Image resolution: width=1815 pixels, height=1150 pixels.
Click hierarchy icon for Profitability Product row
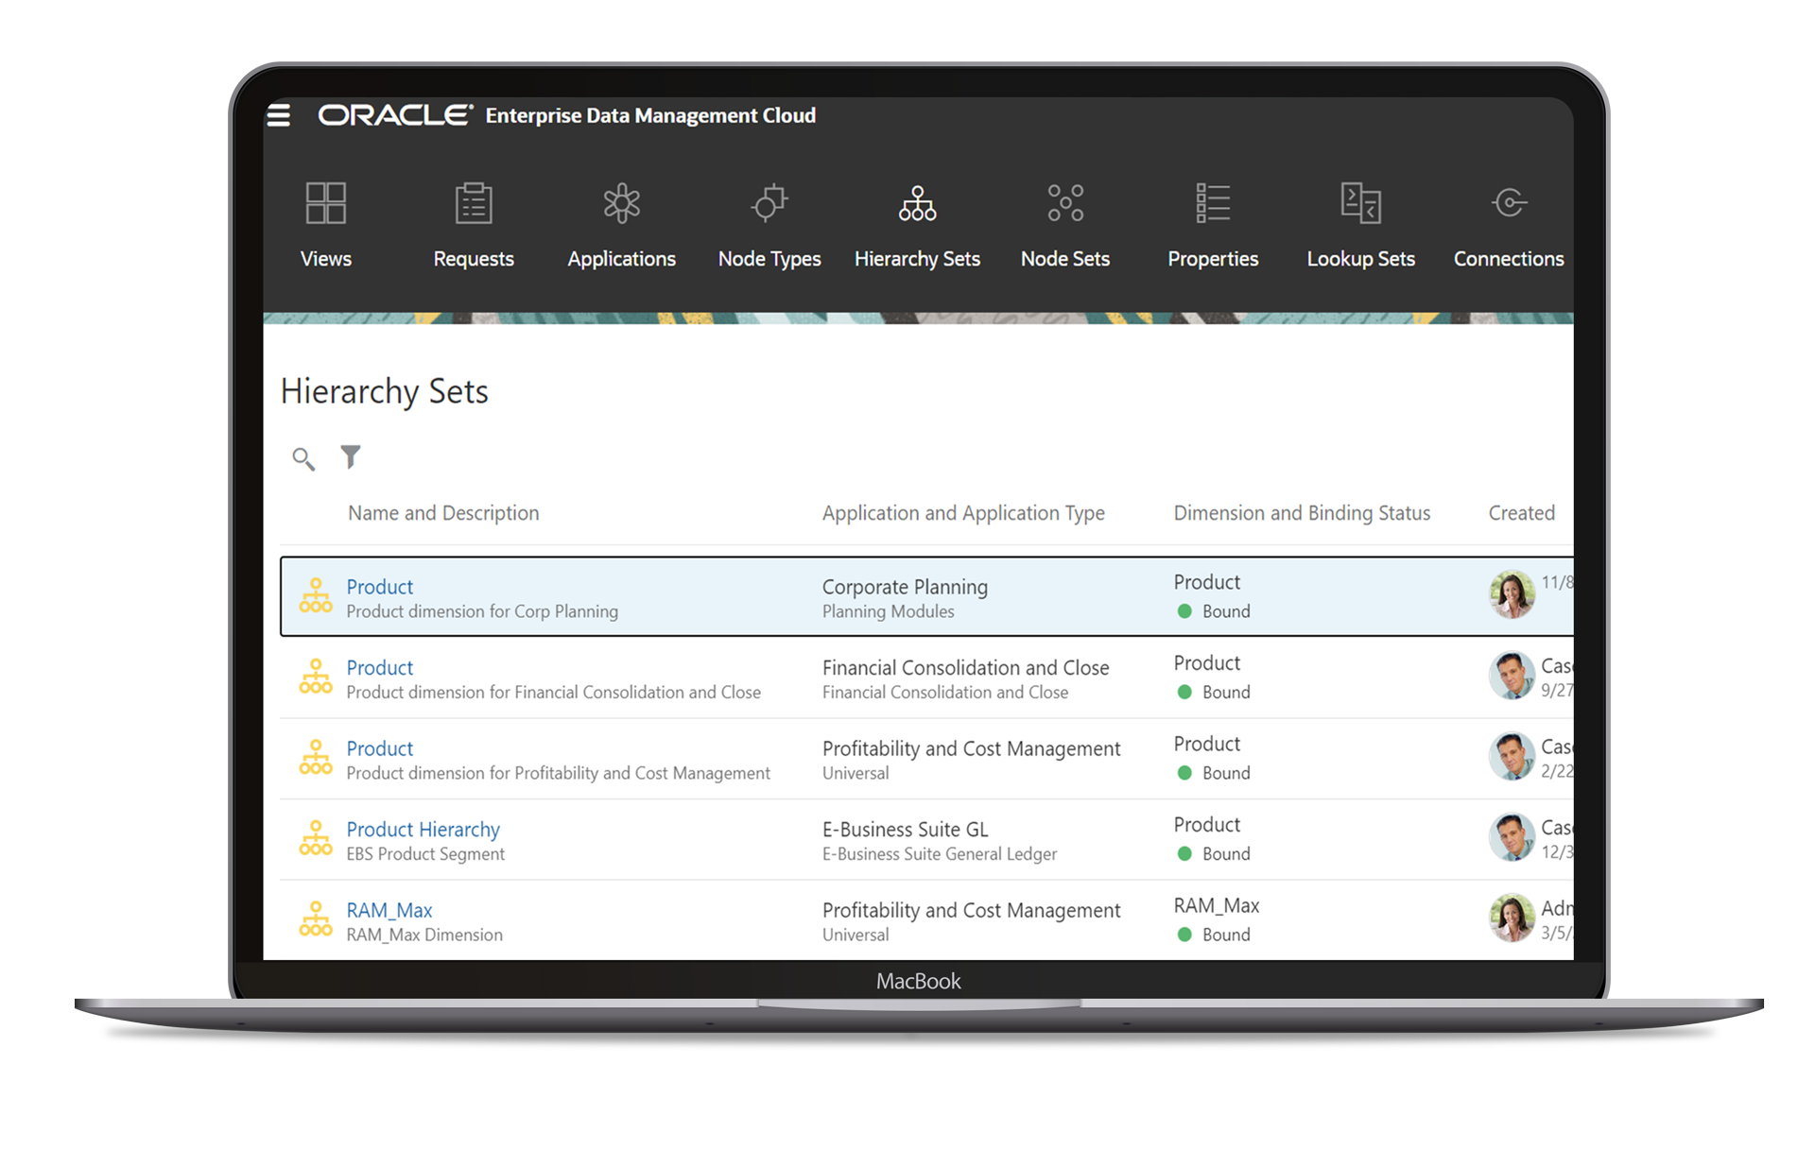pos(316,758)
